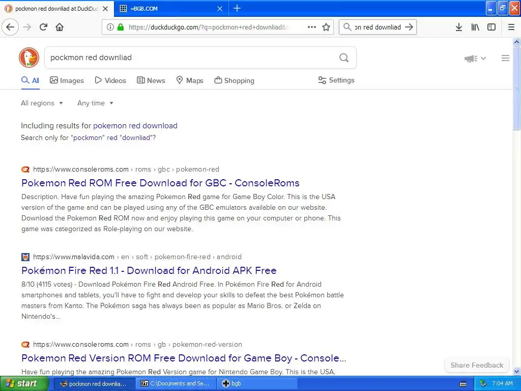Open the DuckDuckGo megaphone menu
This screenshot has width=521, height=391.
pos(475,59)
